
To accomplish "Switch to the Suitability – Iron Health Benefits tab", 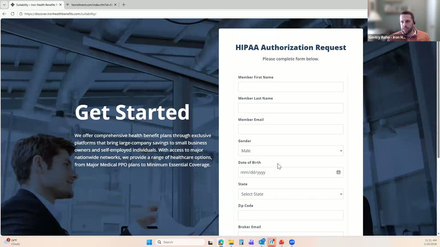I will 36,5.
